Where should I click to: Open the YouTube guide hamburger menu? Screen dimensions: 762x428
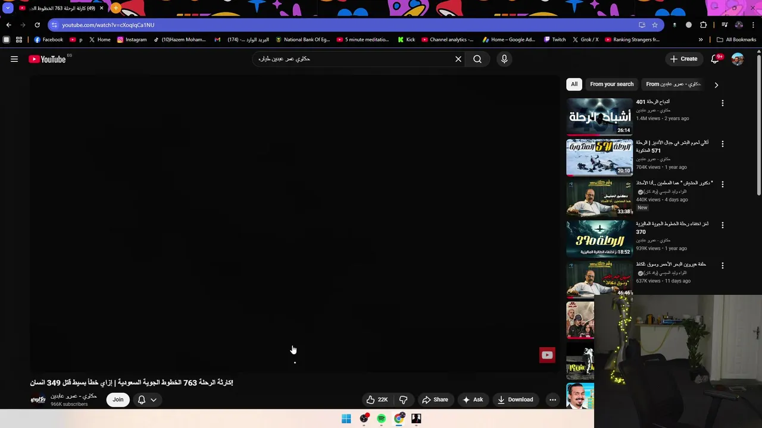point(14,59)
